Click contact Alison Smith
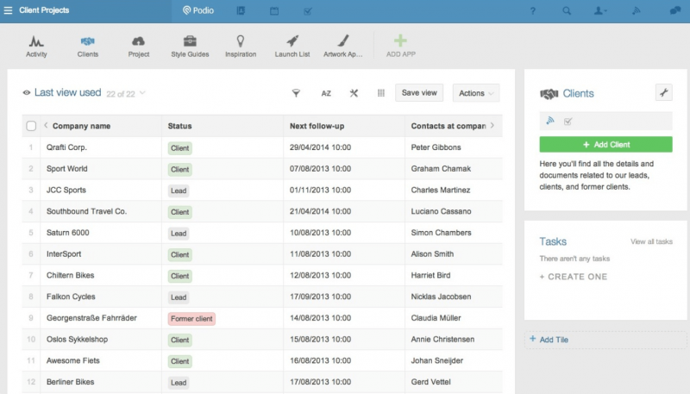 pyautogui.click(x=432, y=253)
